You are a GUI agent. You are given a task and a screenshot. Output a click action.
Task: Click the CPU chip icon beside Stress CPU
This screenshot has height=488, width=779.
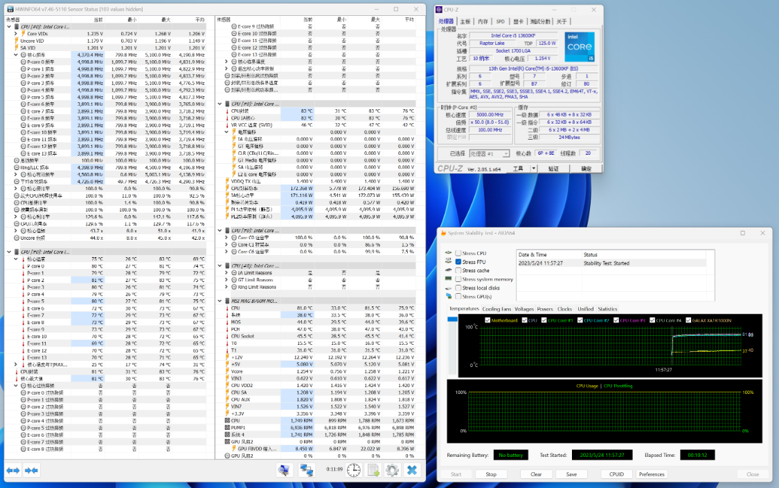coord(449,253)
